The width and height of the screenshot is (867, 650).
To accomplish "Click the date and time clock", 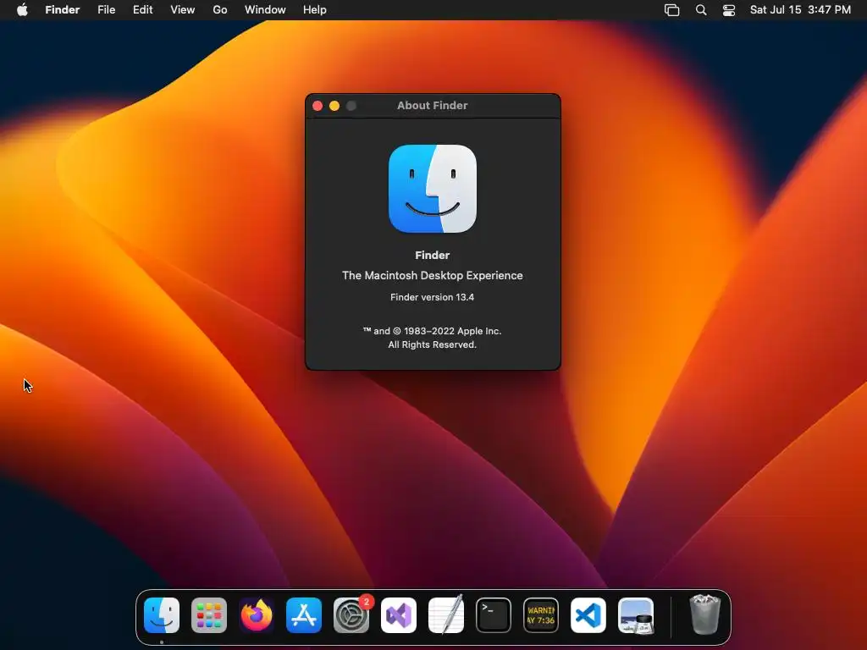I will click(800, 10).
